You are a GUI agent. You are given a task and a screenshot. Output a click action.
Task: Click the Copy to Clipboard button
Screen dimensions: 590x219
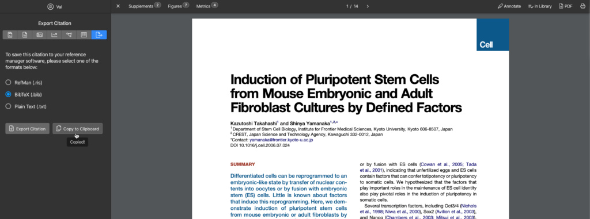(78, 129)
